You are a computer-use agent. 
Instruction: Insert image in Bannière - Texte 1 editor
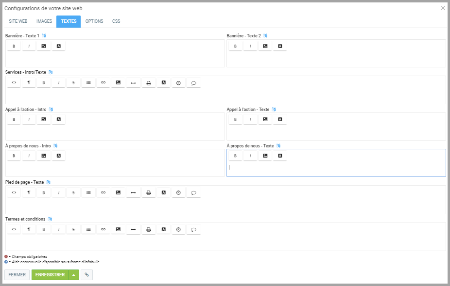(44, 47)
